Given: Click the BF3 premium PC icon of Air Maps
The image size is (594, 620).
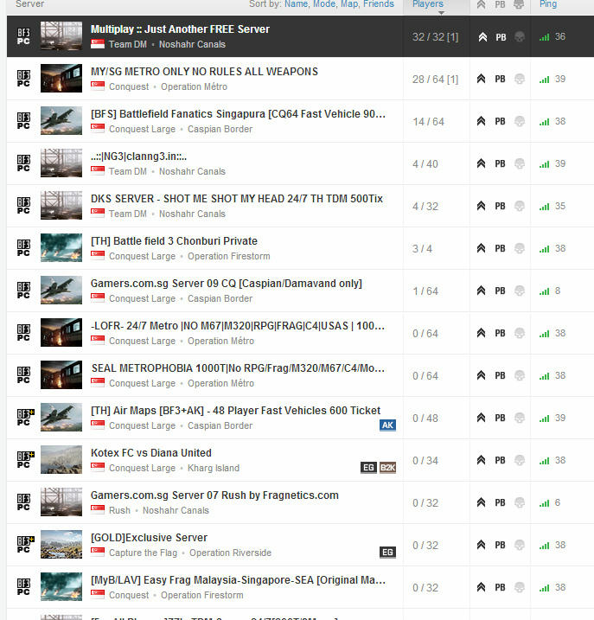Looking at the screenshot, I should [x=25, y=418].
